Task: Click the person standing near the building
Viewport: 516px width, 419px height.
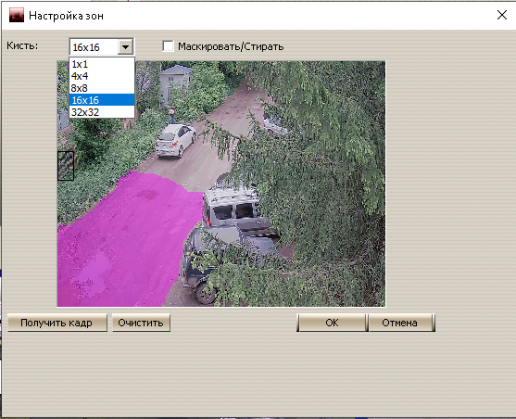Action: pyautogui.click(x=172, y=114)
